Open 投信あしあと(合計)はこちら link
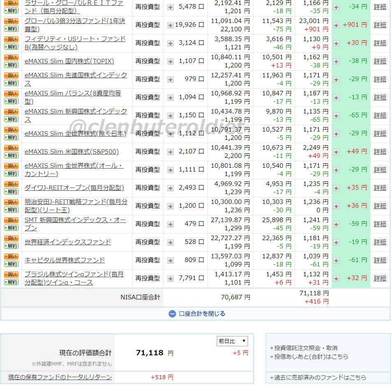 (311, 357)
